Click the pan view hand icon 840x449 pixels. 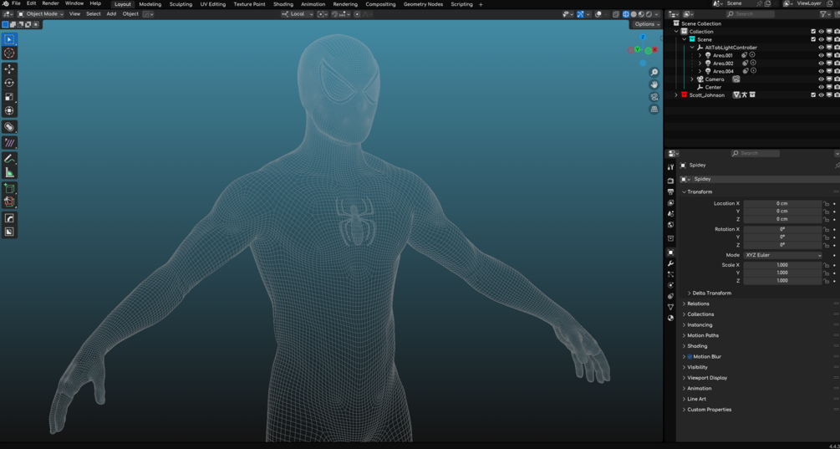pyautogui.click(x=654, y=84)
